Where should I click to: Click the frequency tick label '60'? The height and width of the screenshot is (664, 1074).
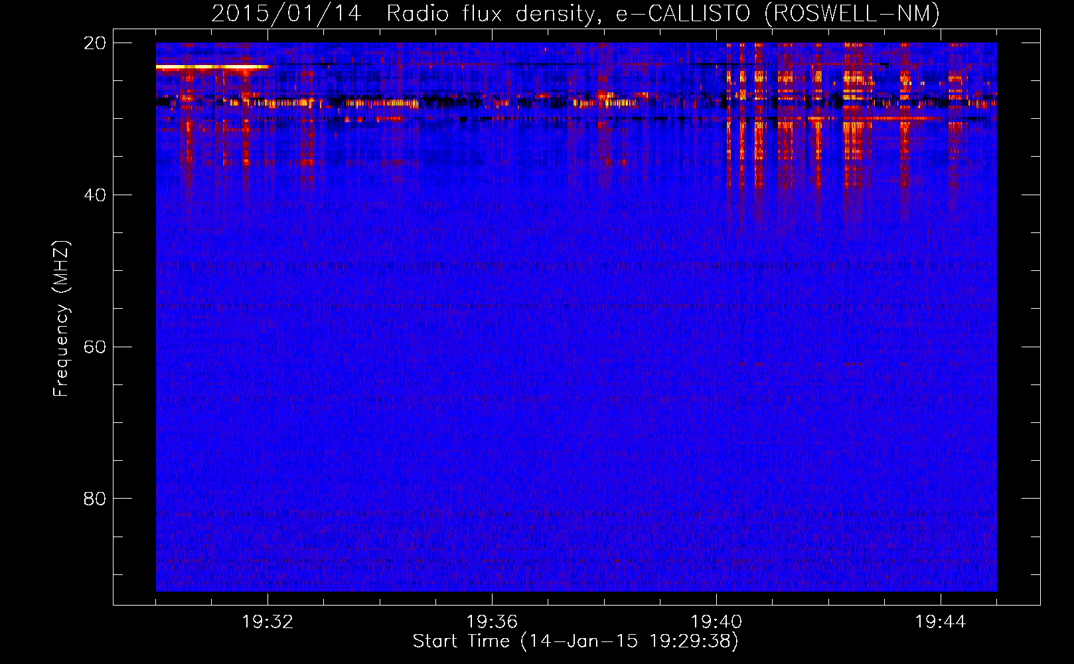(x=95, y=347)
